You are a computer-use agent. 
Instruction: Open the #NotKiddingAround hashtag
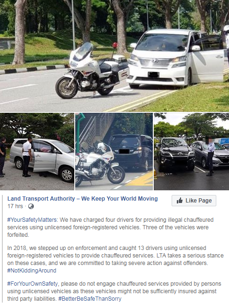click(x=32, y=271)
